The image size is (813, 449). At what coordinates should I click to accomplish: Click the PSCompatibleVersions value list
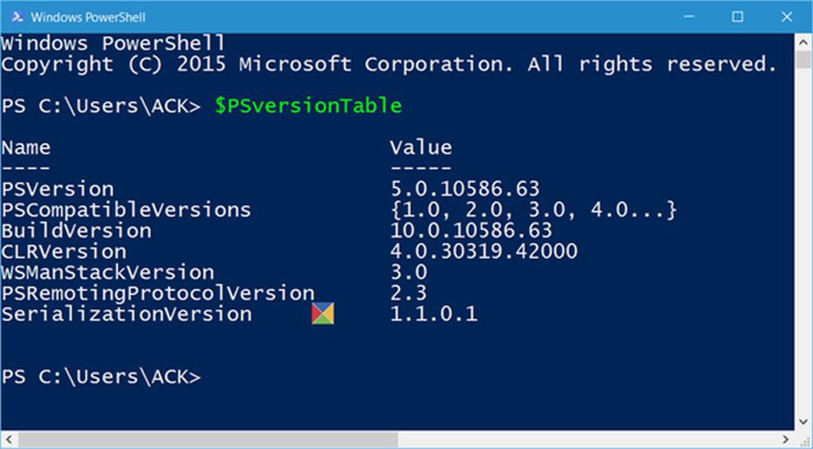pyautogui.click(x=533, y=210)
